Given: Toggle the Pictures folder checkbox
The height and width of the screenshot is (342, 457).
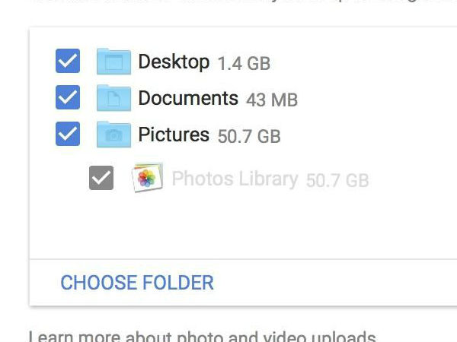Looking at the screenshot, I should click(68, 135).
